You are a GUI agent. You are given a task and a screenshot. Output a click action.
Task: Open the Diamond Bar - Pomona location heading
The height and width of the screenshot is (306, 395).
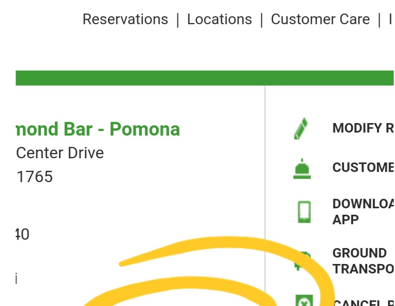tap(98, 130)
